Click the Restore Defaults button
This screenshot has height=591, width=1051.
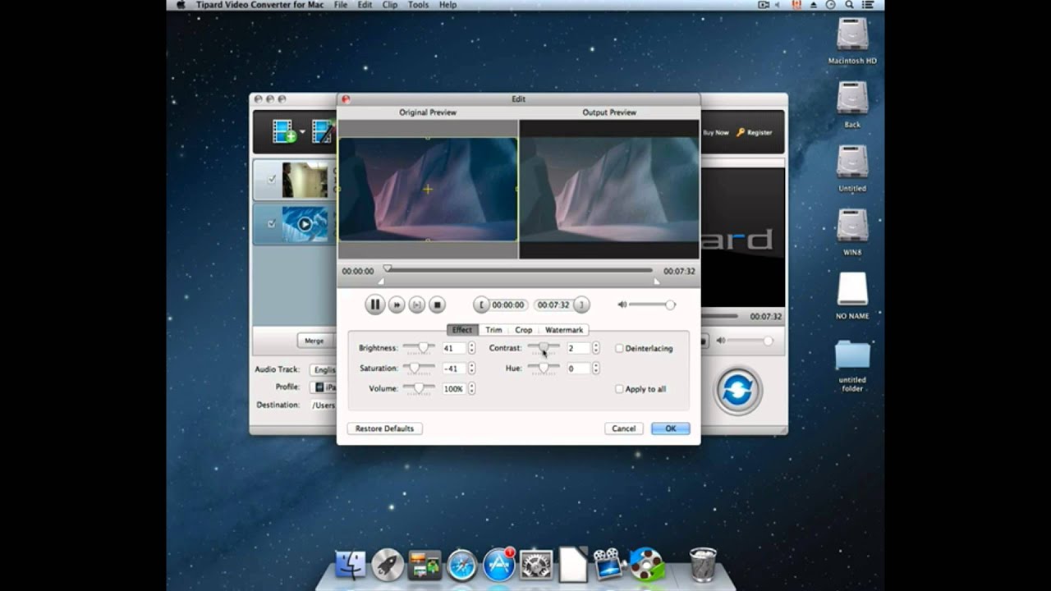[384, 428]
